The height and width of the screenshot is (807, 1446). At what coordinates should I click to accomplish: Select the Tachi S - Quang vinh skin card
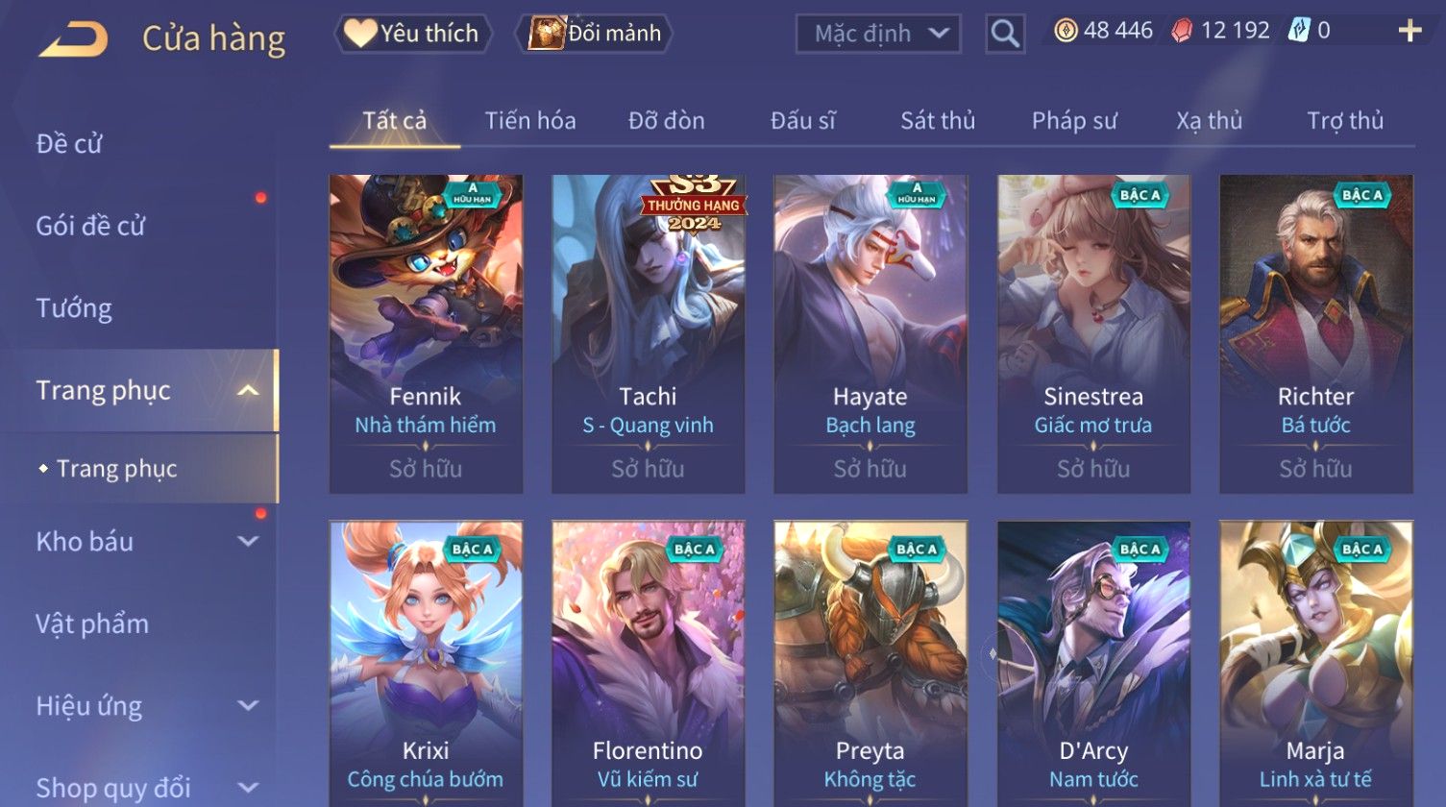tap(649, 333)
